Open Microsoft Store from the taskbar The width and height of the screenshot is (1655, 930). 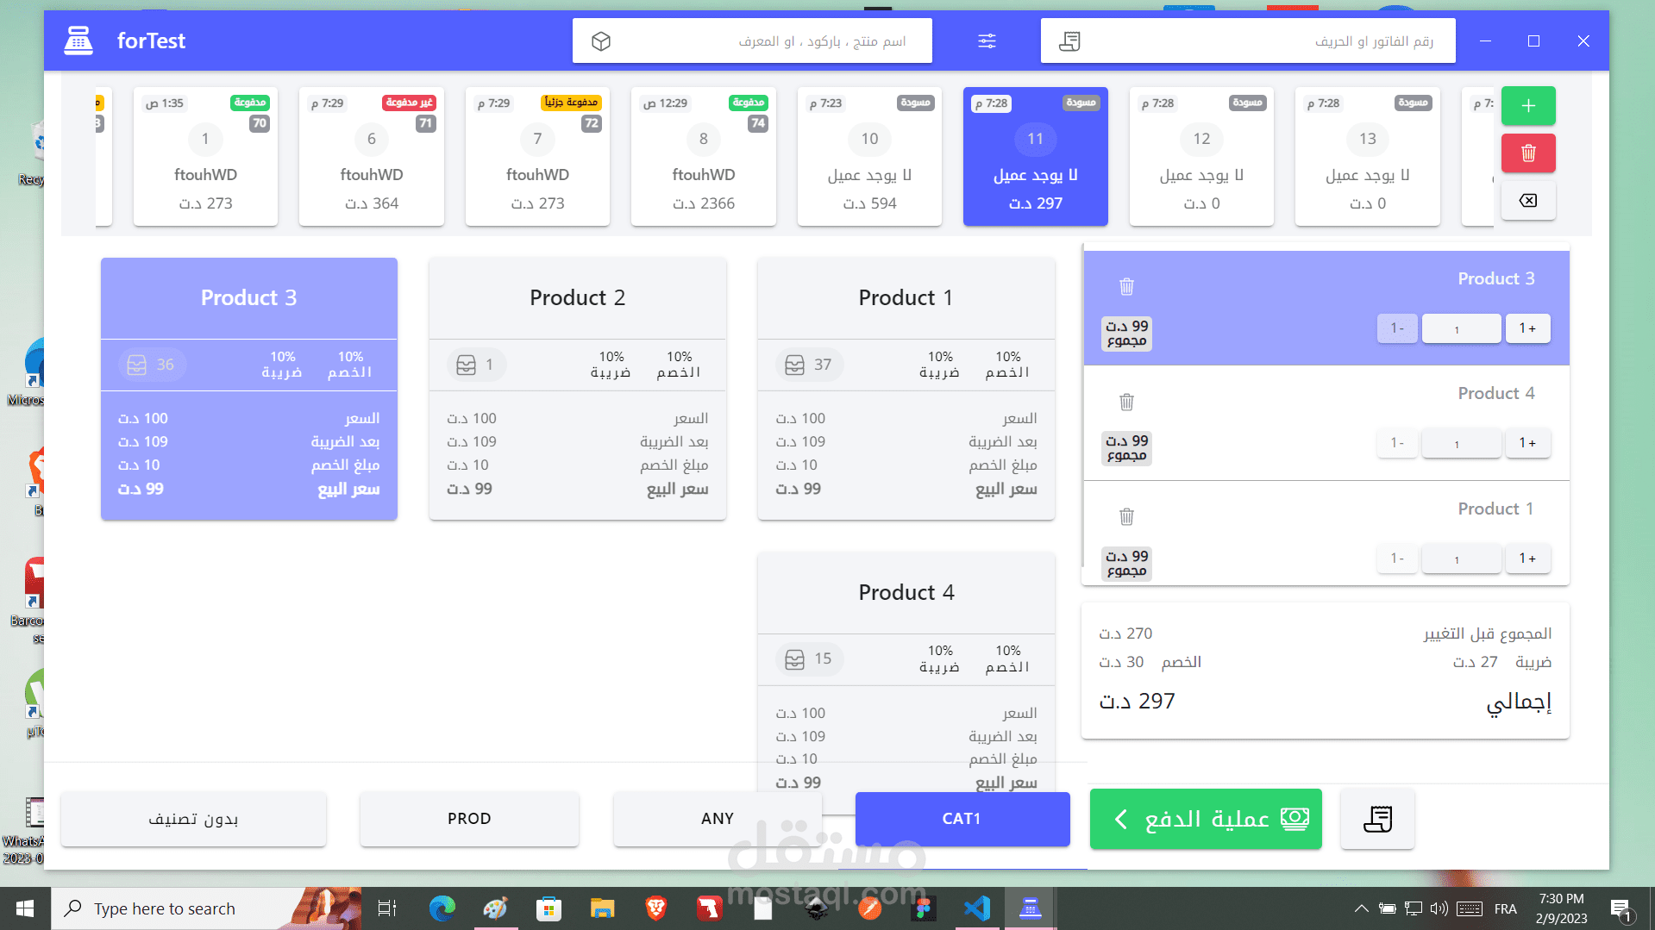point(549,908)
